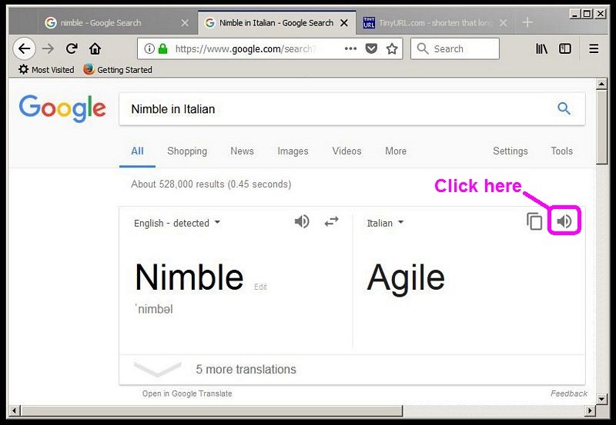Save the page to Pocket
616x425 pixels.
point(371,48)
